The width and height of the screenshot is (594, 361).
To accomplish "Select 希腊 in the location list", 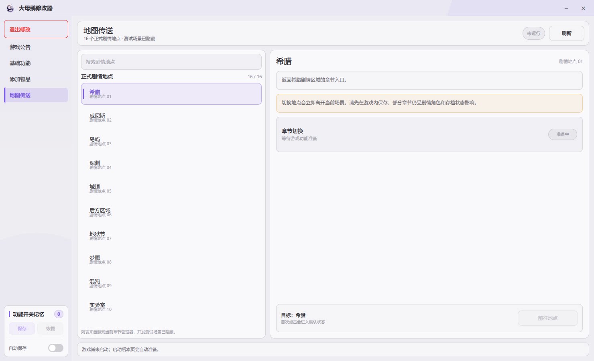I will [x=171, y=94].
